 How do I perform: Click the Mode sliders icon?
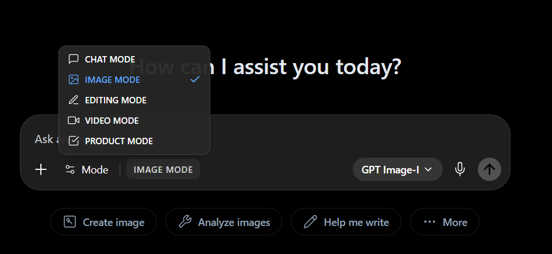[x=70, y=169]
